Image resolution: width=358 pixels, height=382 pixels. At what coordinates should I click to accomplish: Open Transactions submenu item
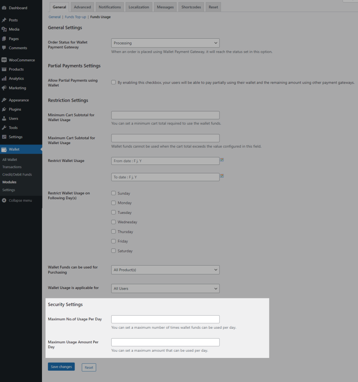point(12,167)
